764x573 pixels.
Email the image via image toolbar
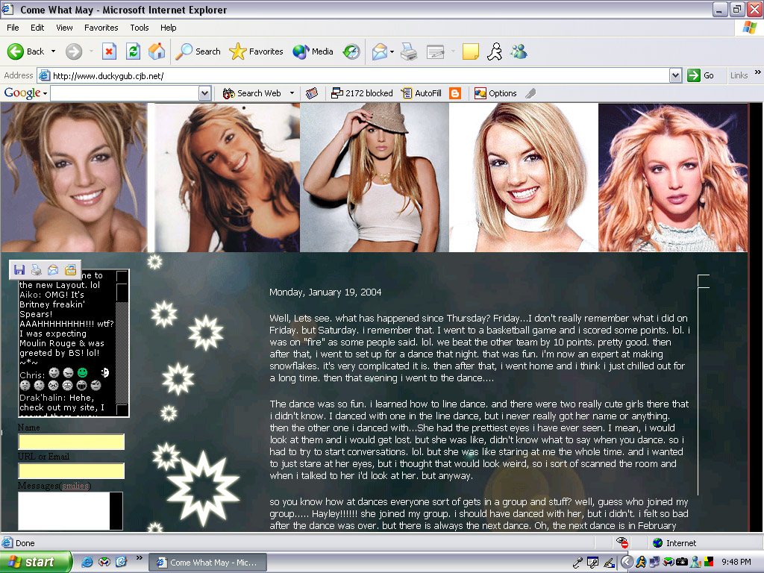[53, 270]
